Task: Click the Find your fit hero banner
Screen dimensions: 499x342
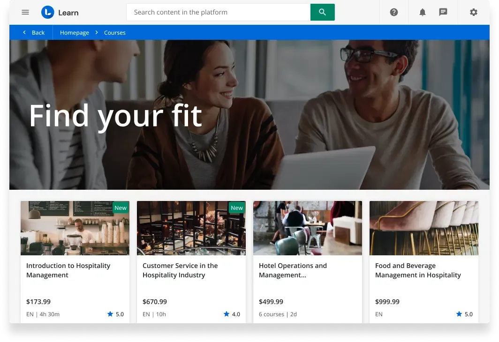Action: pos(115,115)
